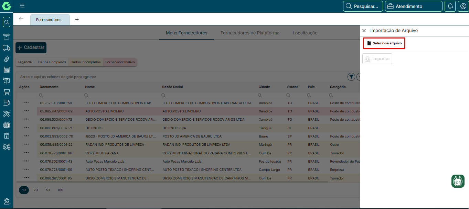
Task: Open the package box sidebar icon
Action: [7, 81]
